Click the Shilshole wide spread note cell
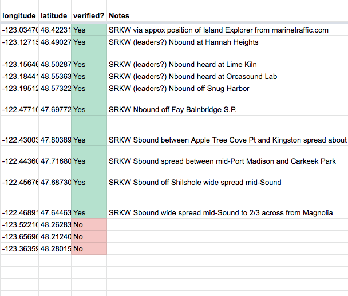The height and width of the screenshot is (296, 348). 227,177
